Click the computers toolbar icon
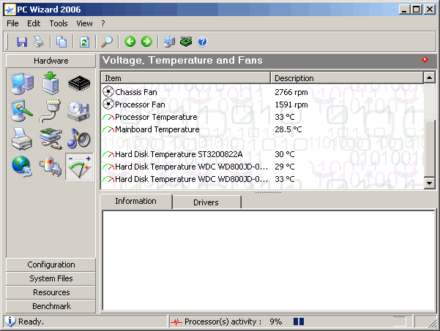This screenshot has width=440, height=331. [x=169, y=42]
